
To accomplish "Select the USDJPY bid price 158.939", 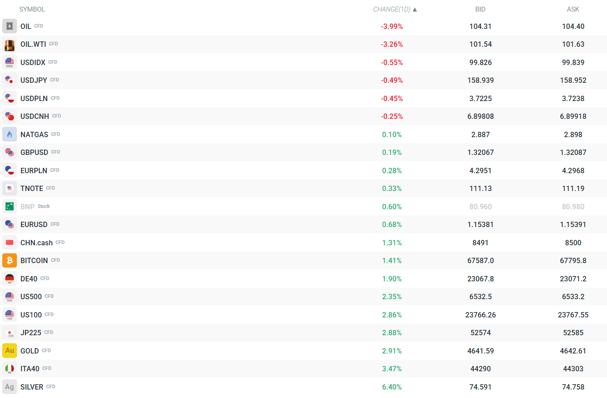I will [x=481, y=81].
